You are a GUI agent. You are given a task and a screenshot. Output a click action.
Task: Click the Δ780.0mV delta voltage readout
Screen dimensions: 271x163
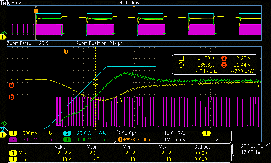tap(243, 71)
